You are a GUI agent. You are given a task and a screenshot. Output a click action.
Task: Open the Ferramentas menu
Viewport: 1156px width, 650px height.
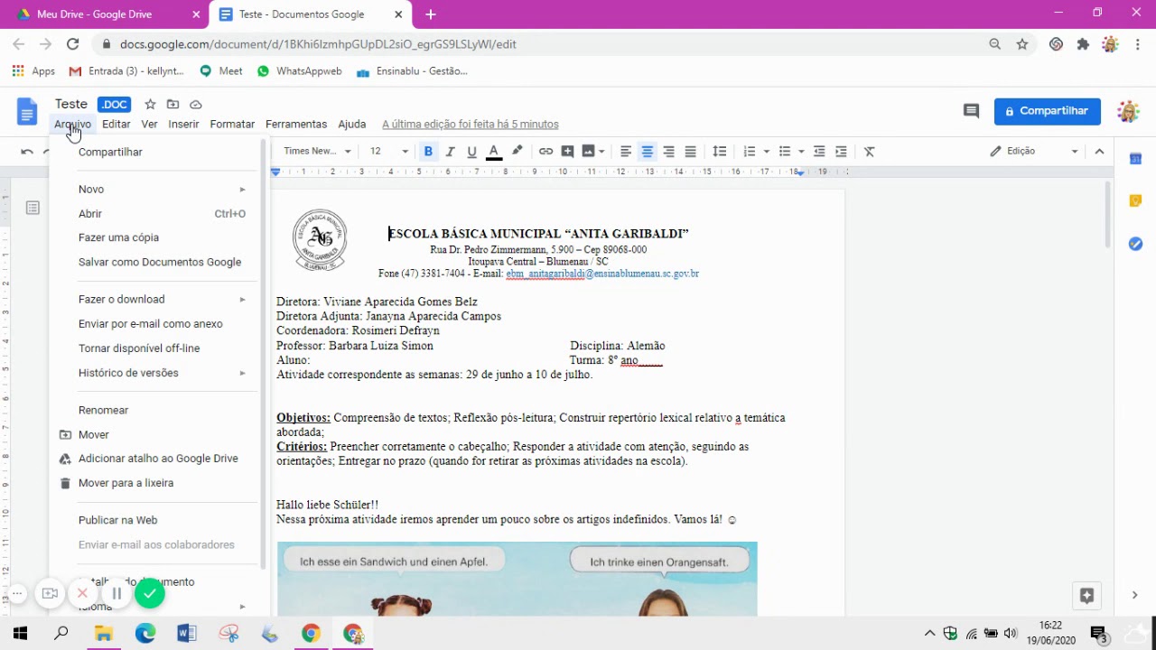296,125
